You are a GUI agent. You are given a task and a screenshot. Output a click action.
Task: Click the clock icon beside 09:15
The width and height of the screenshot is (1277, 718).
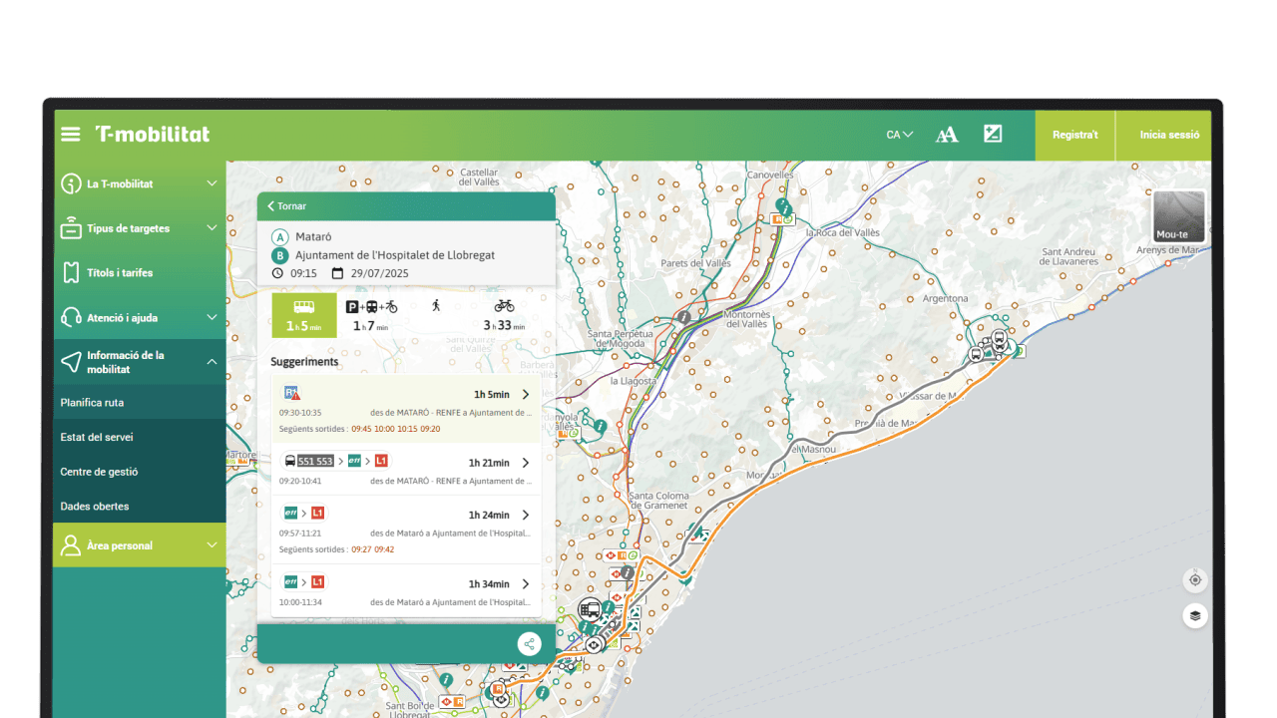tap(277, 273)
